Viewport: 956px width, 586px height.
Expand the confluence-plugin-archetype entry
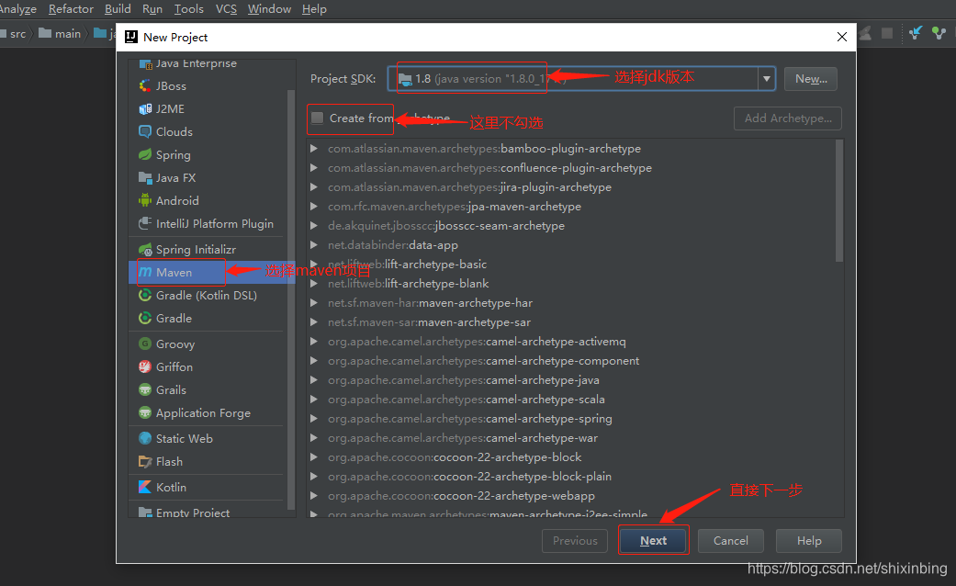[314, 168]
